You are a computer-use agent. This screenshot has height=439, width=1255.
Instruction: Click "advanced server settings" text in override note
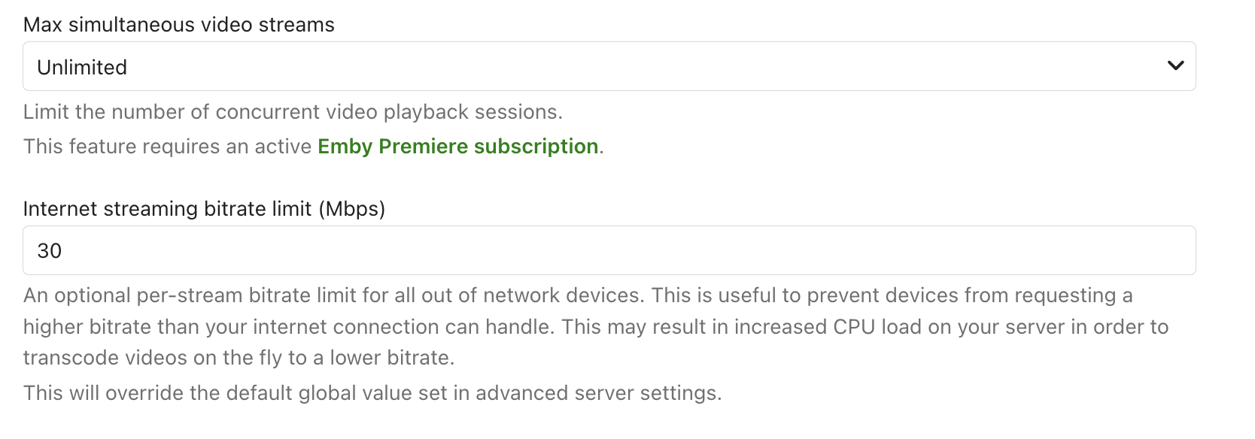point(598,393)
